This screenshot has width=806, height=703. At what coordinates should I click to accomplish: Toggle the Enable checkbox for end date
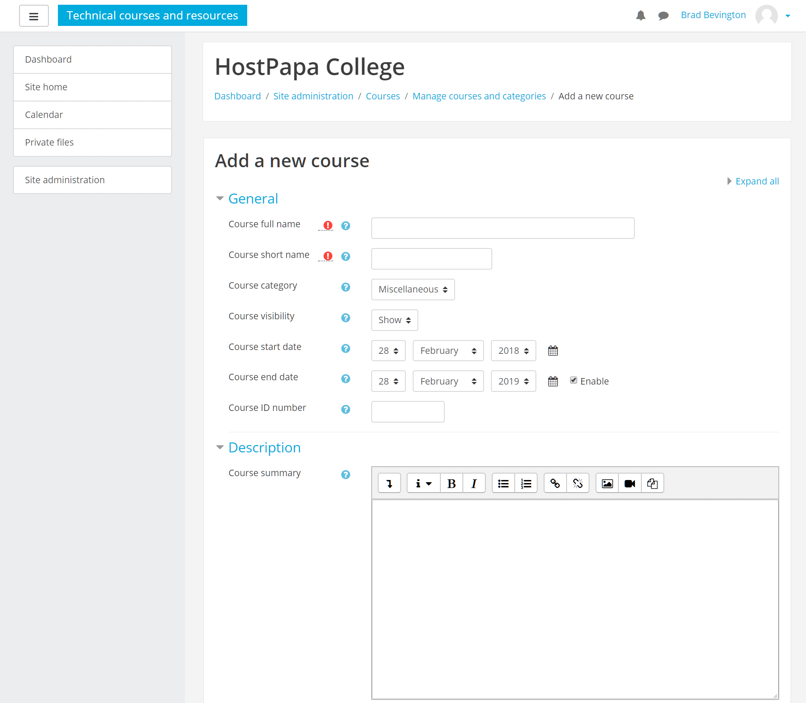(x=573, y=380)
